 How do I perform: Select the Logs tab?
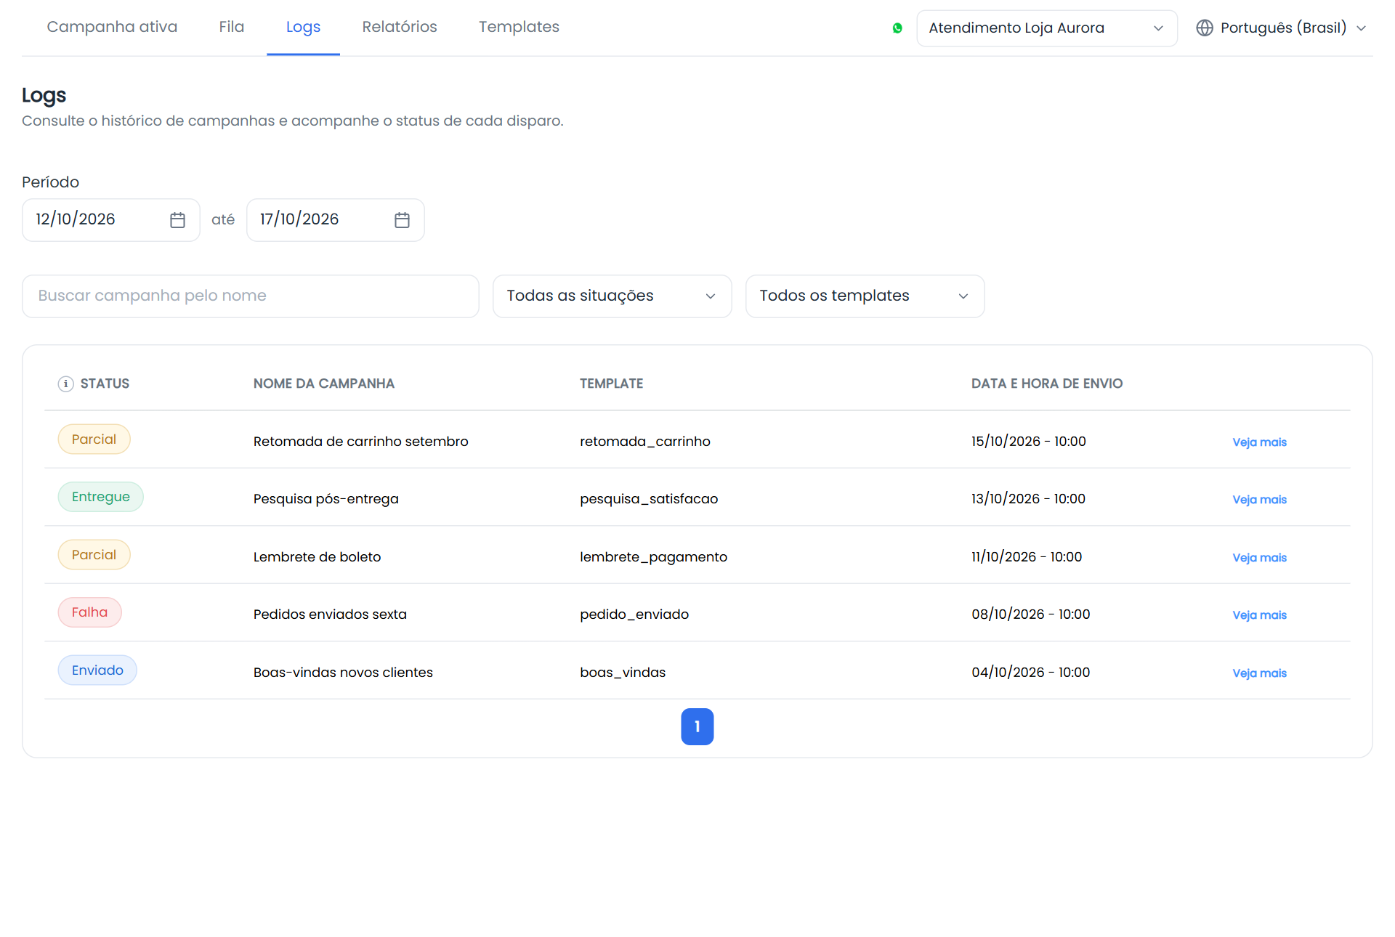(x=303, y=27)
